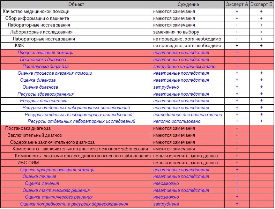This screenshot has height=209, width=275.
Task: Click the Ресурсы здравоохранения item
Action: pos(45,94)
